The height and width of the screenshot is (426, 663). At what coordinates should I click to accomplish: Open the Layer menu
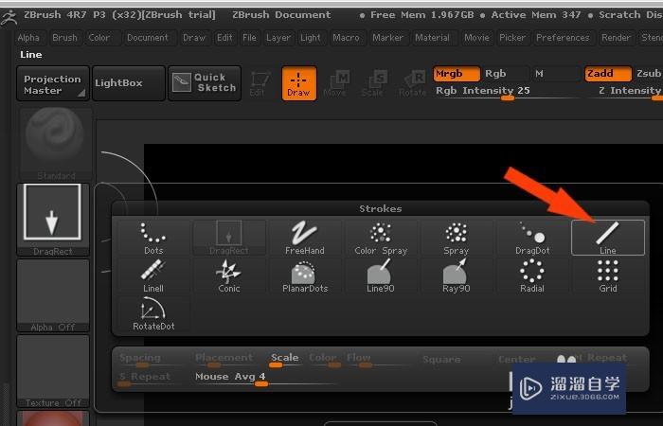tap(278, 38)
